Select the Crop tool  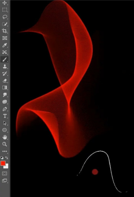5,31
